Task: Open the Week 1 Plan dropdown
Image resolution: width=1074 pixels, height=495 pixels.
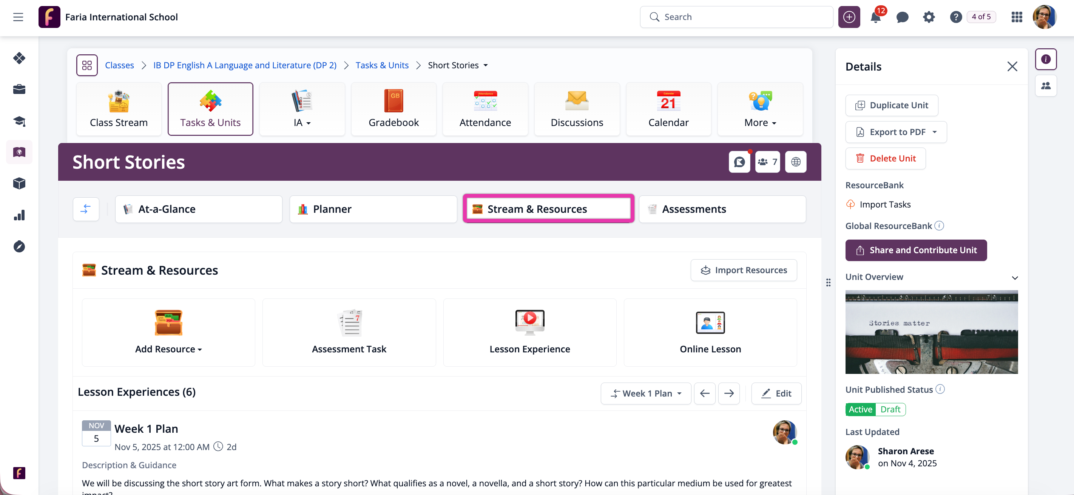Action: [645, 394]
